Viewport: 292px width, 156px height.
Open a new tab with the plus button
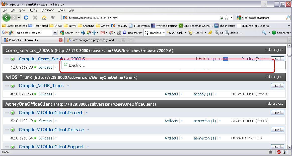coord(131,40)
